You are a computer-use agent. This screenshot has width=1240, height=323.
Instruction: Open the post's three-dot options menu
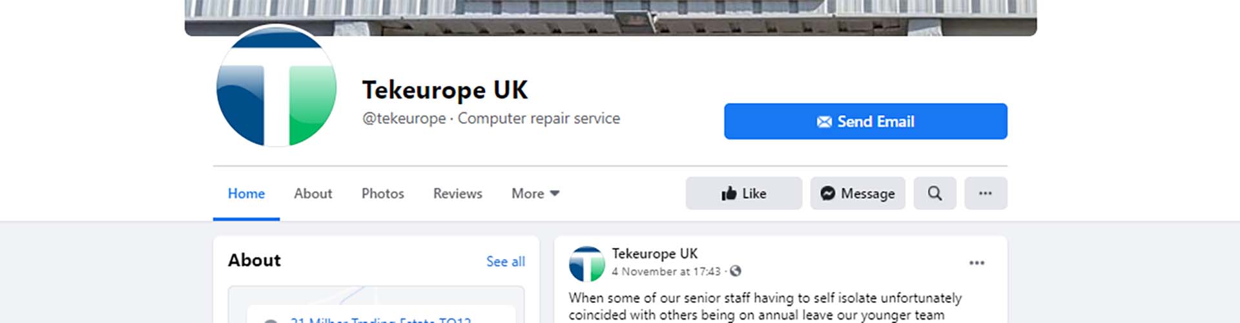(976, 263)
